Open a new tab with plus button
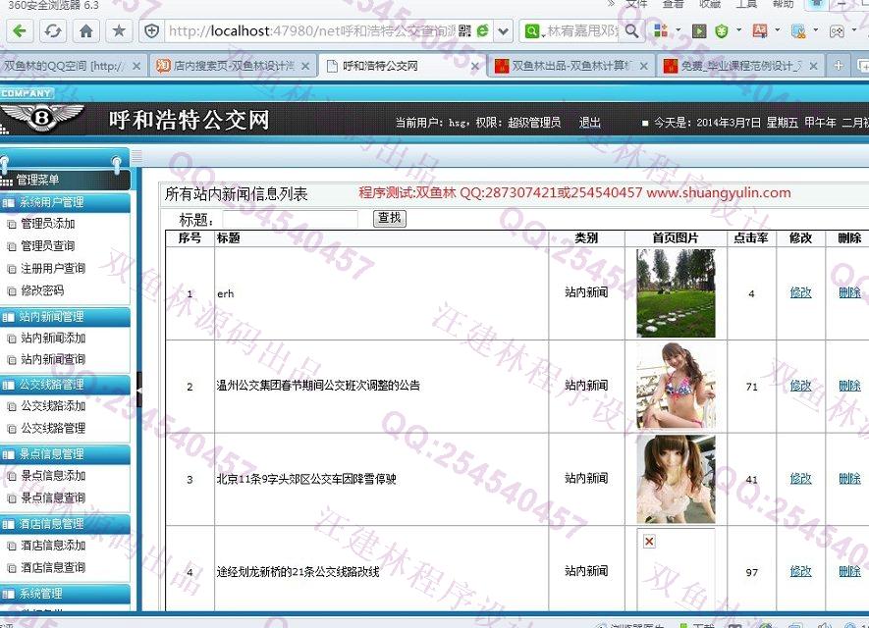 tap(839, 66)
